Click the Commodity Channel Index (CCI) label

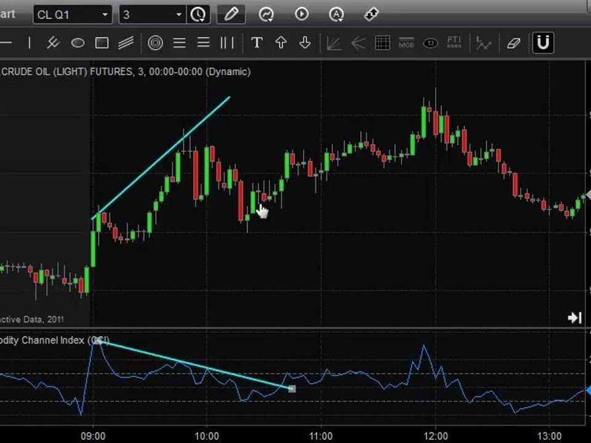click(55, 340)
